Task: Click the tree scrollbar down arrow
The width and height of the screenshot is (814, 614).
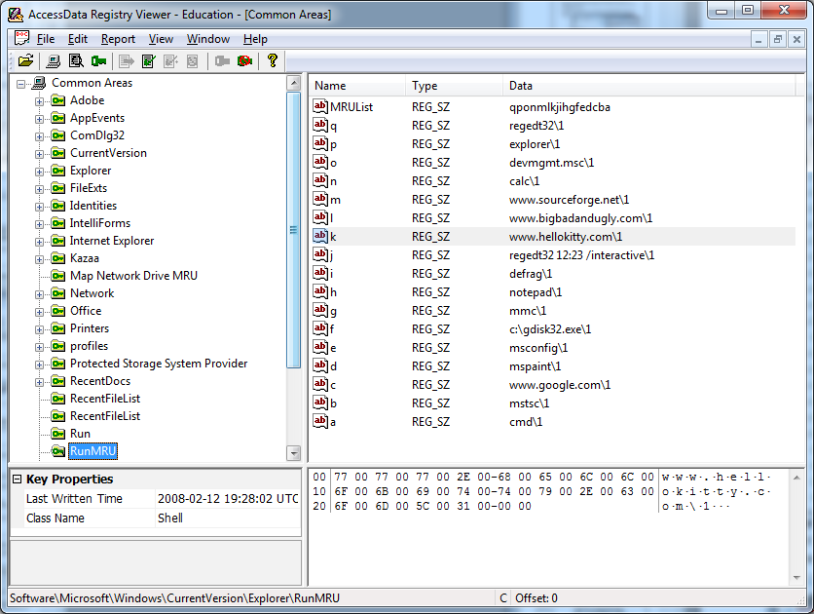Action: (x=294, y=453)
